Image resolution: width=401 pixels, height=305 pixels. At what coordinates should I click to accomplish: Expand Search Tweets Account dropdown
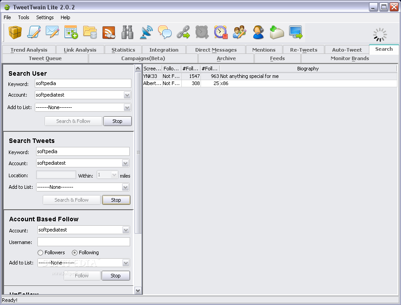[125, 163]
